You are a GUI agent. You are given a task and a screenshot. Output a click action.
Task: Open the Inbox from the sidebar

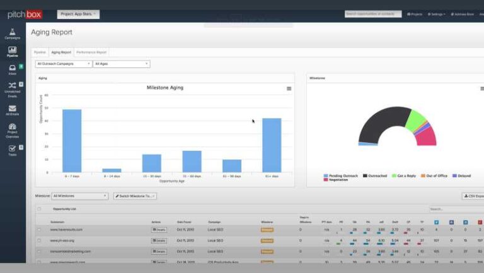coord(13,69)
